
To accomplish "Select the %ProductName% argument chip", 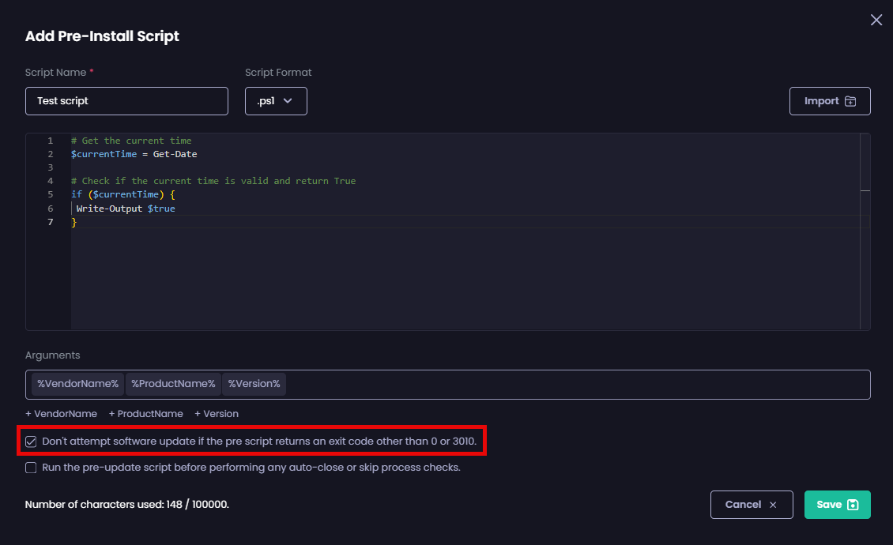I will pos(173,384).
